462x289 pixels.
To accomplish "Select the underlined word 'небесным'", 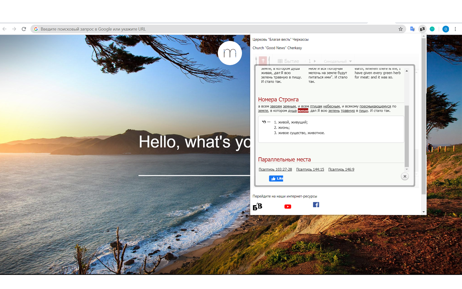I will [x=331, y=106].
